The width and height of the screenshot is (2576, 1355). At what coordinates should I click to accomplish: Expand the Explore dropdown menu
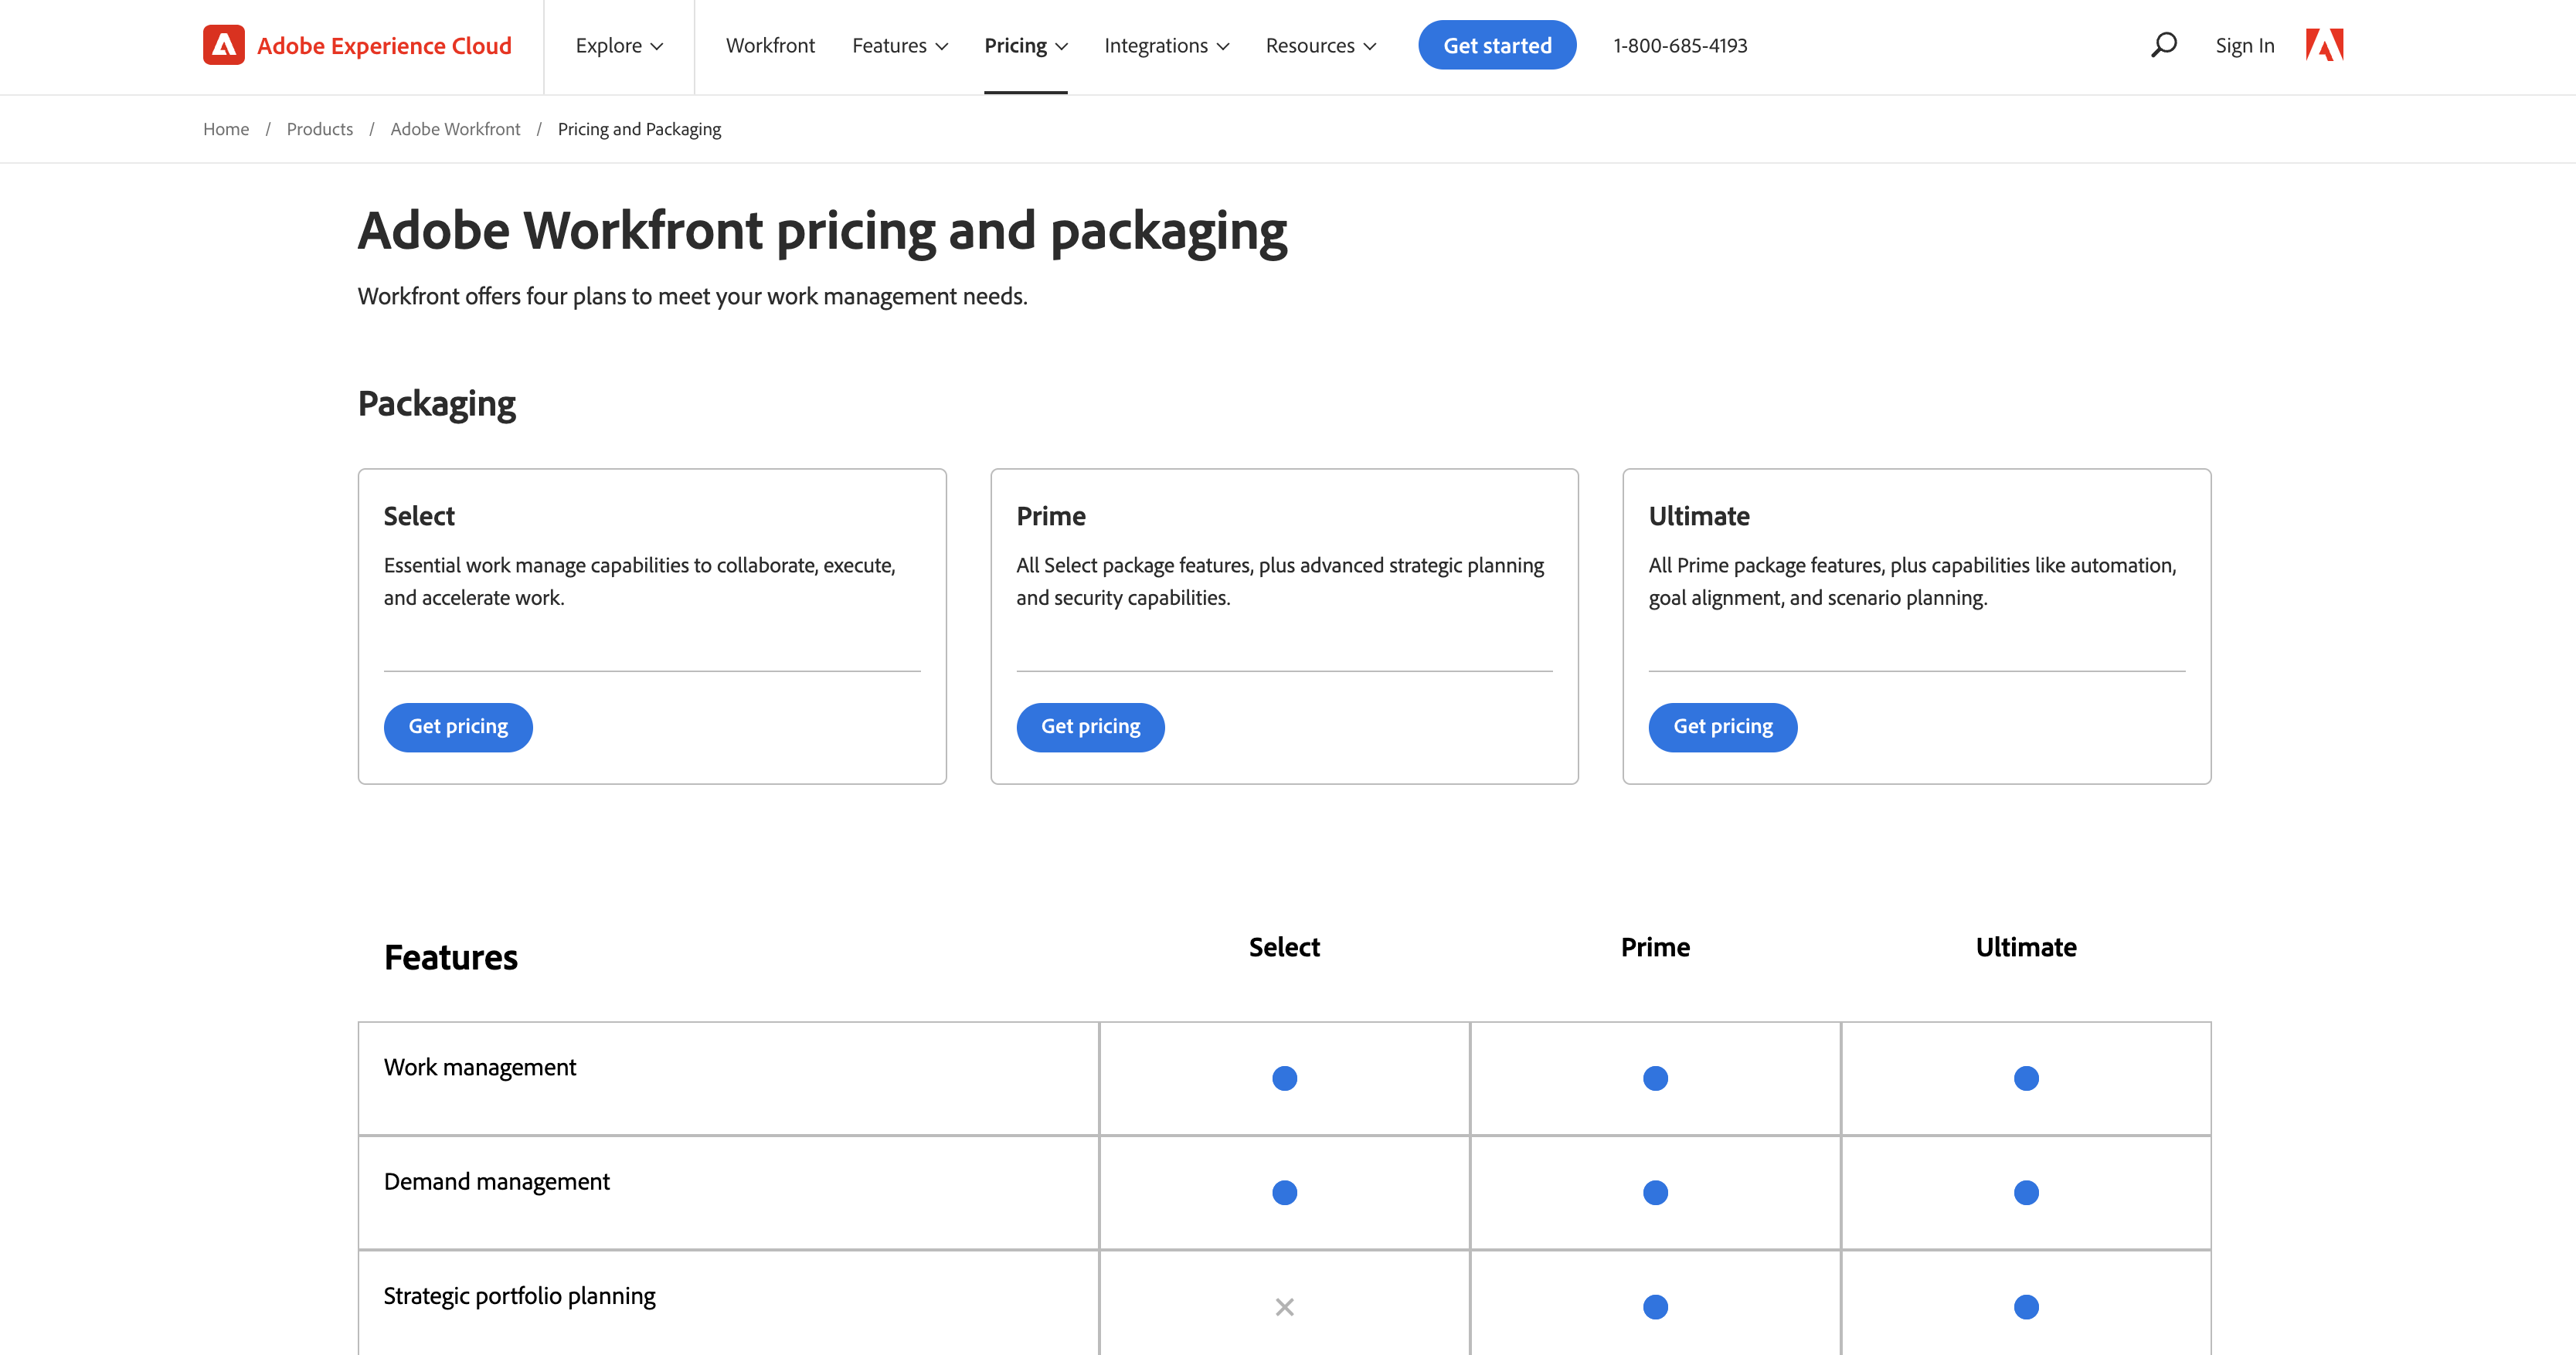[x=619, y=46]
